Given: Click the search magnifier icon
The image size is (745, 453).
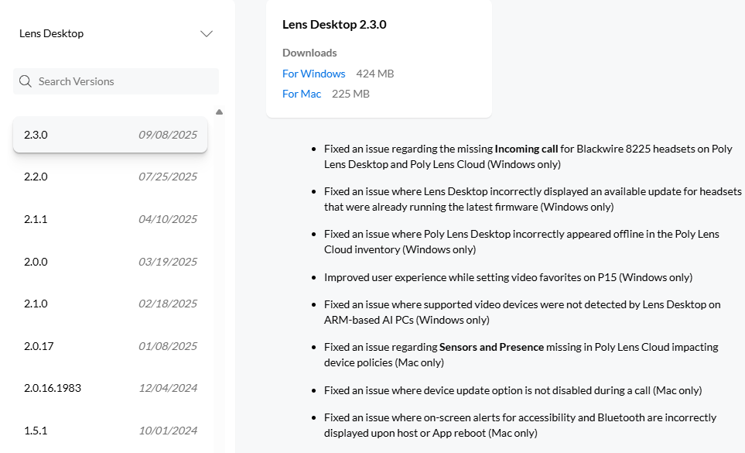Looking at the screenshot, I should click(x=24, y=81).
